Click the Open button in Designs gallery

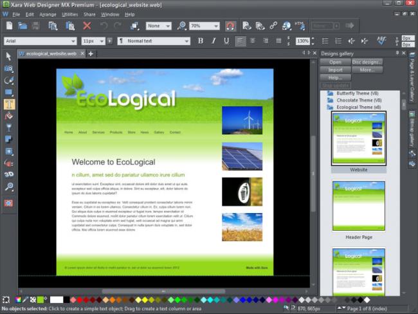pyautogui.click(x=335, y=62)
